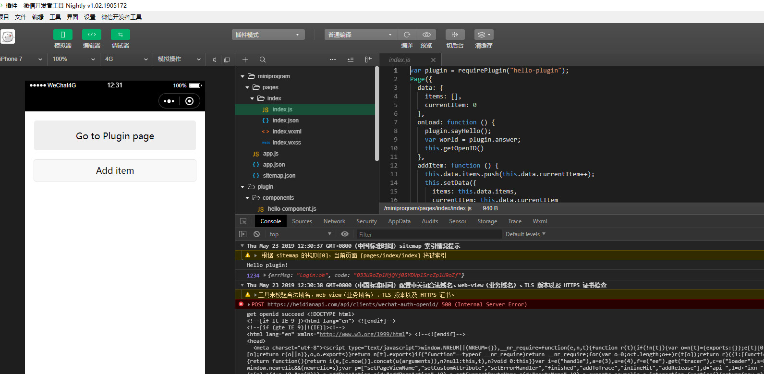Image resolution: width=764 pixels, height=374 pixels.
Task: Switch to the Trace tab
Action: tap(515, 221)
